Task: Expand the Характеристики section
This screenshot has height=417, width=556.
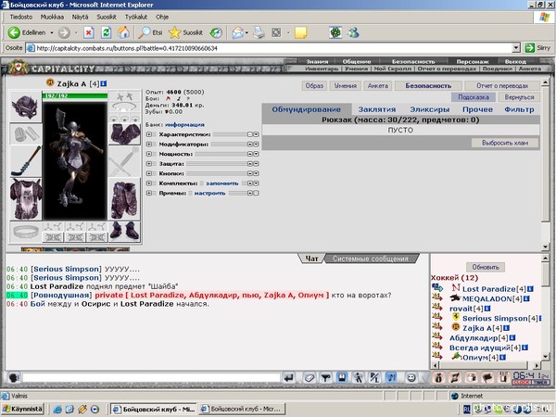Action: pyautogui.click(x=149, y=134)
